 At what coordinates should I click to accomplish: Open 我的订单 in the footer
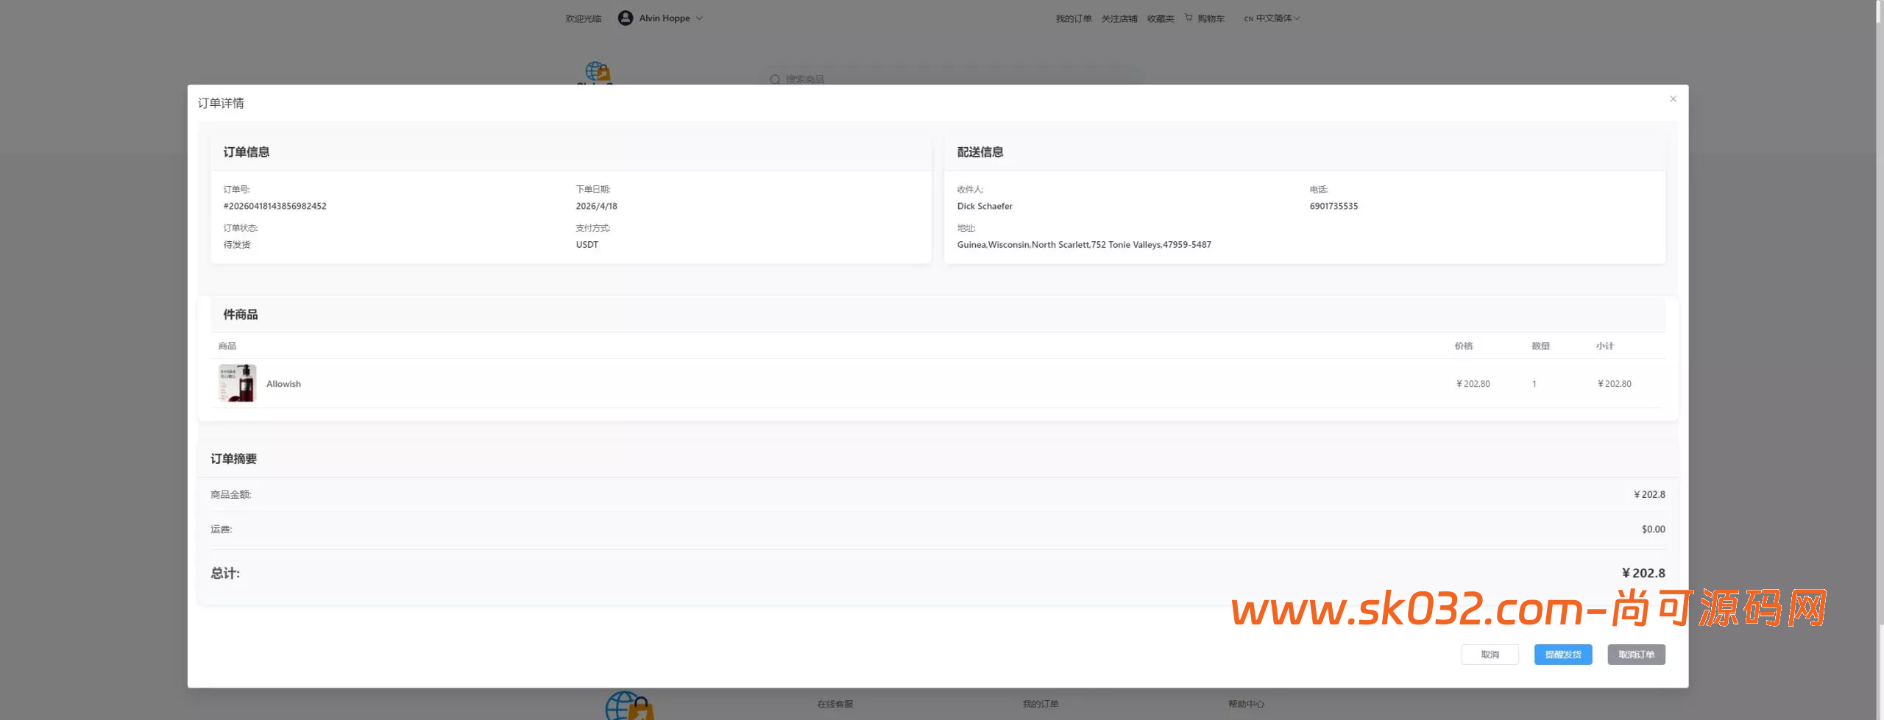tap(1041, 704)
